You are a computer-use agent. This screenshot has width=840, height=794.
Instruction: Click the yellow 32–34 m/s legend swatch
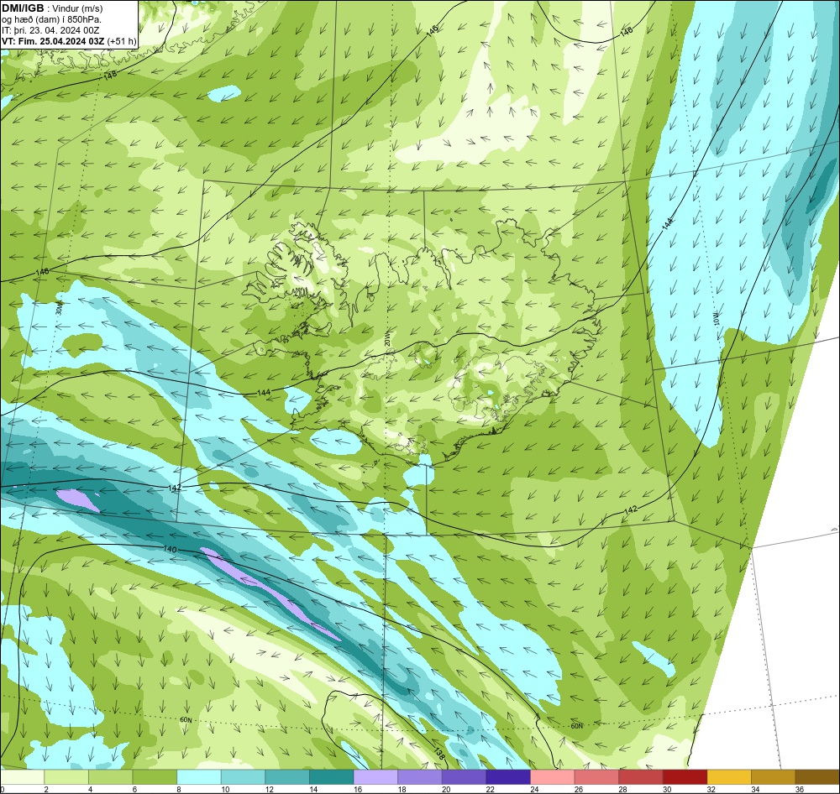(x=729, y=777)
